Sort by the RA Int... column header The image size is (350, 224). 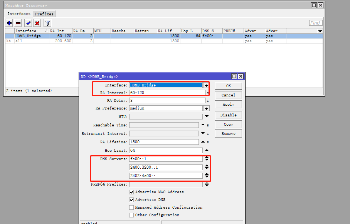pos(61,31)
